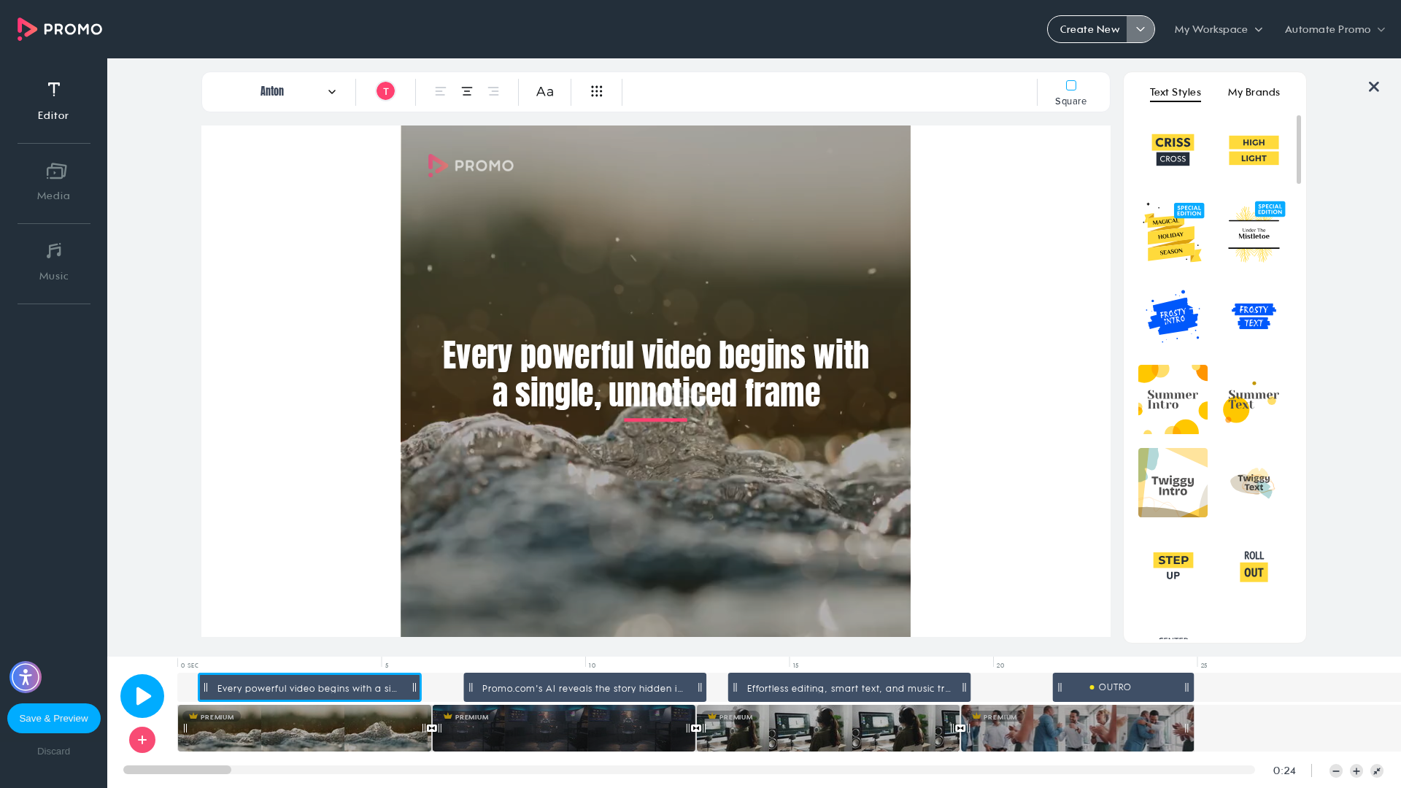Align text to the right
1401x788 pixels.
pyautogui.click(x=493, y=91)
